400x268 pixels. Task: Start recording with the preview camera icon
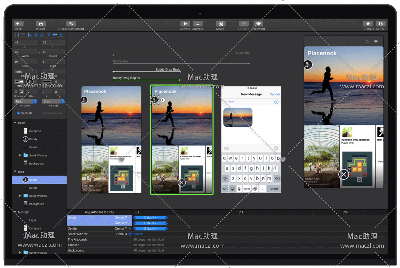(x=376, y=41)
